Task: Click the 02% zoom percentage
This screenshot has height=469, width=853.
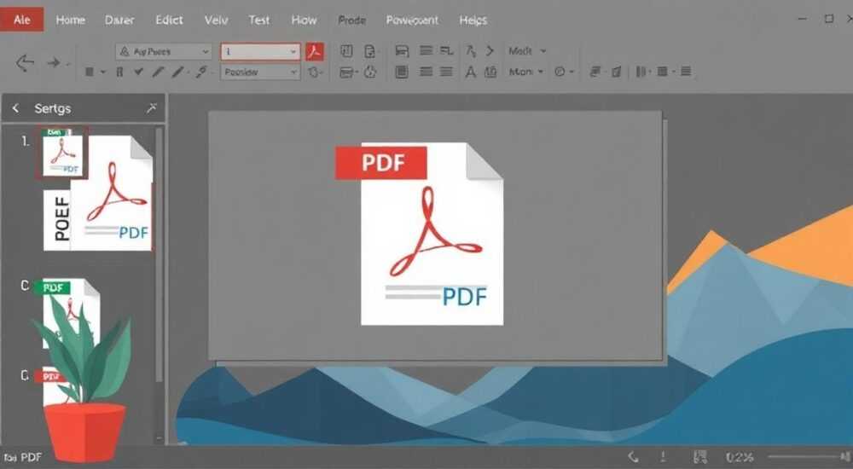Action: click(740, 458)
